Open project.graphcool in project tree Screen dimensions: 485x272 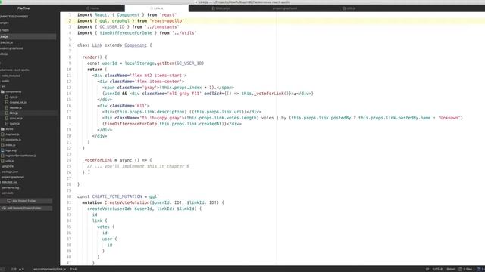(12, 177)
